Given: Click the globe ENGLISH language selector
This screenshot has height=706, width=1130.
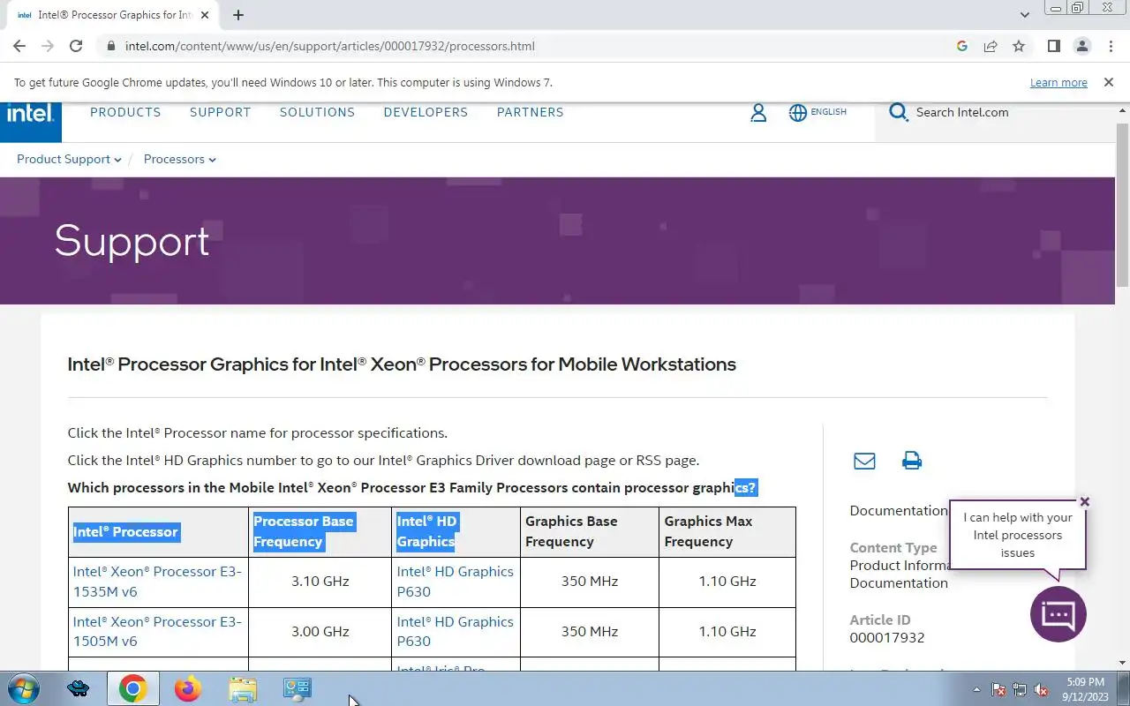Looking at the screenshot, I should 817,112.
